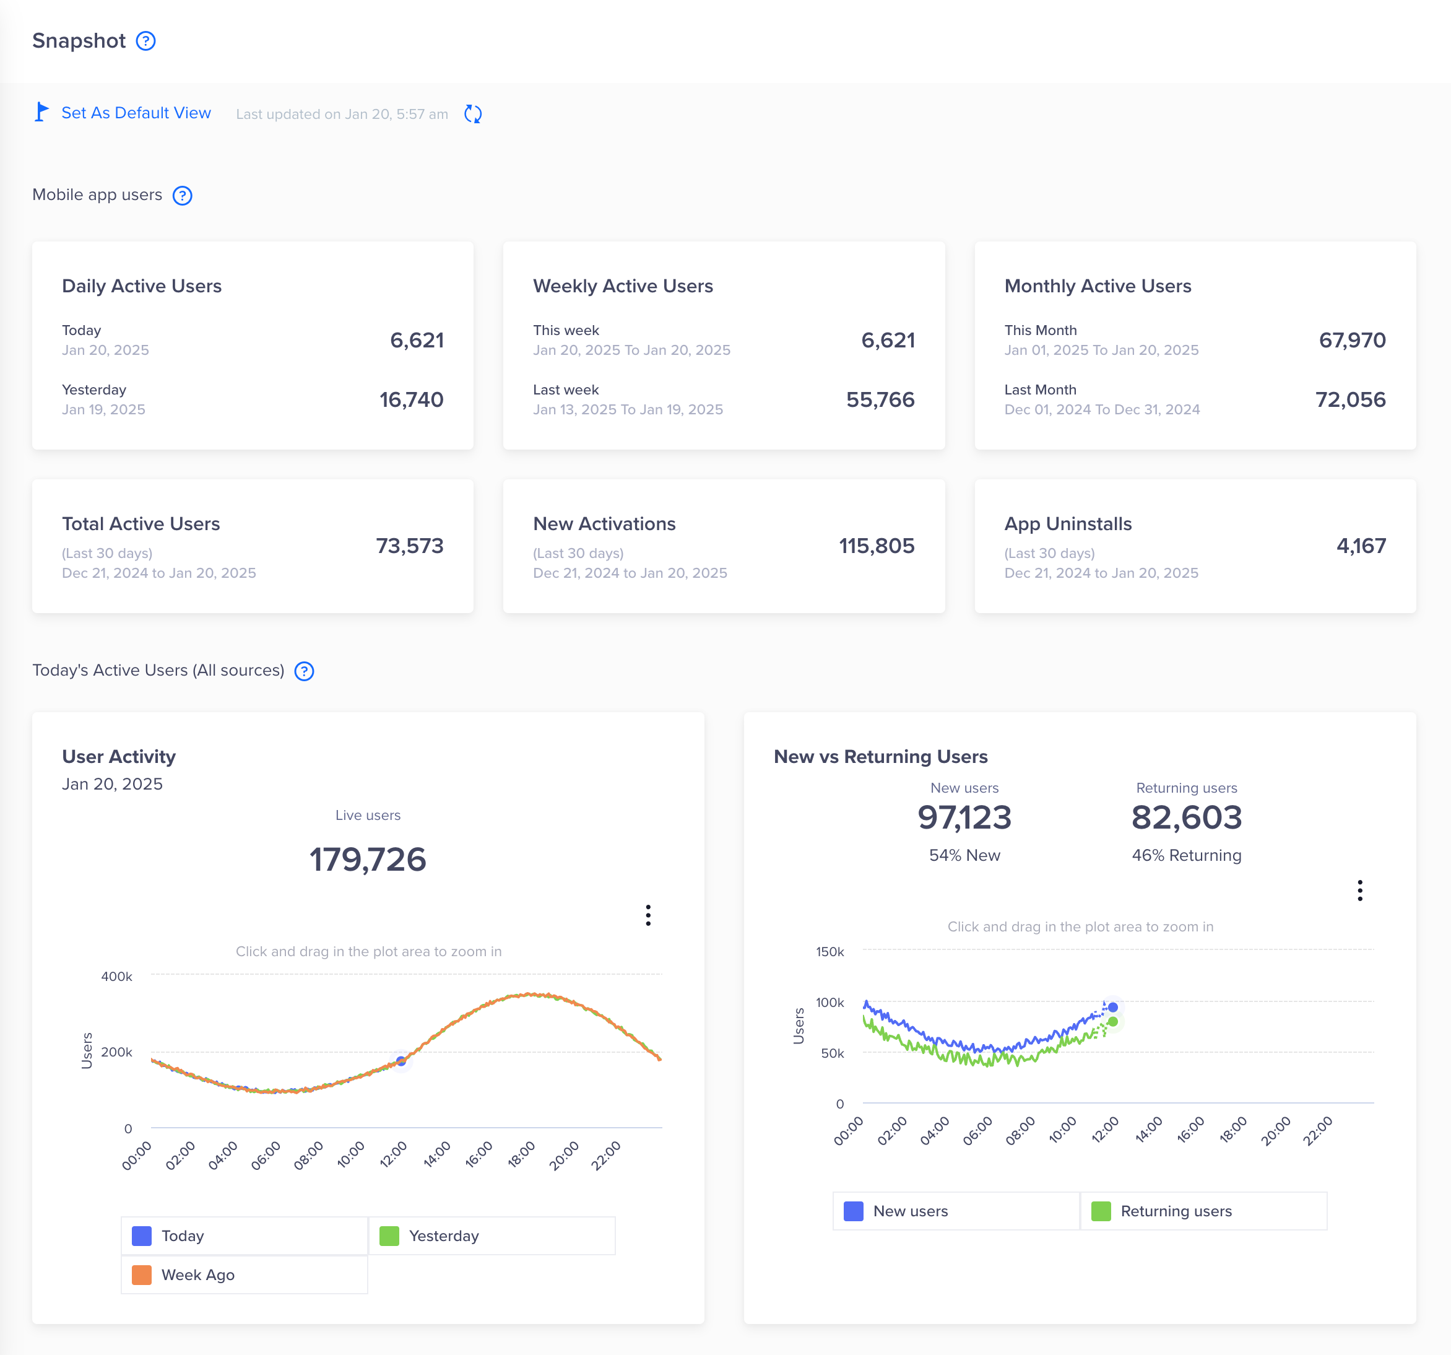Click the blue data point on User Activity chart
1451x1355 pixels.
401,1061
